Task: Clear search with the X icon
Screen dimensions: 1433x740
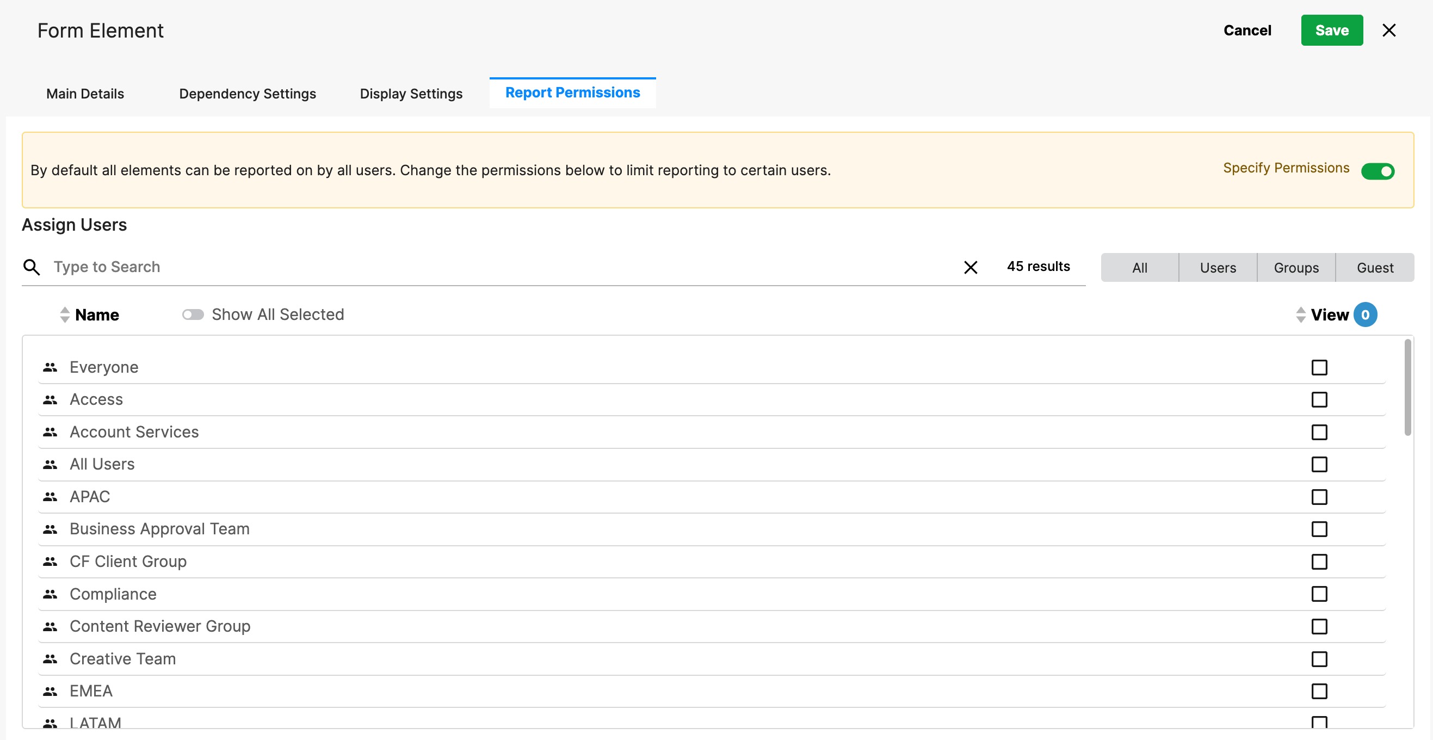Action: point(970,267)
